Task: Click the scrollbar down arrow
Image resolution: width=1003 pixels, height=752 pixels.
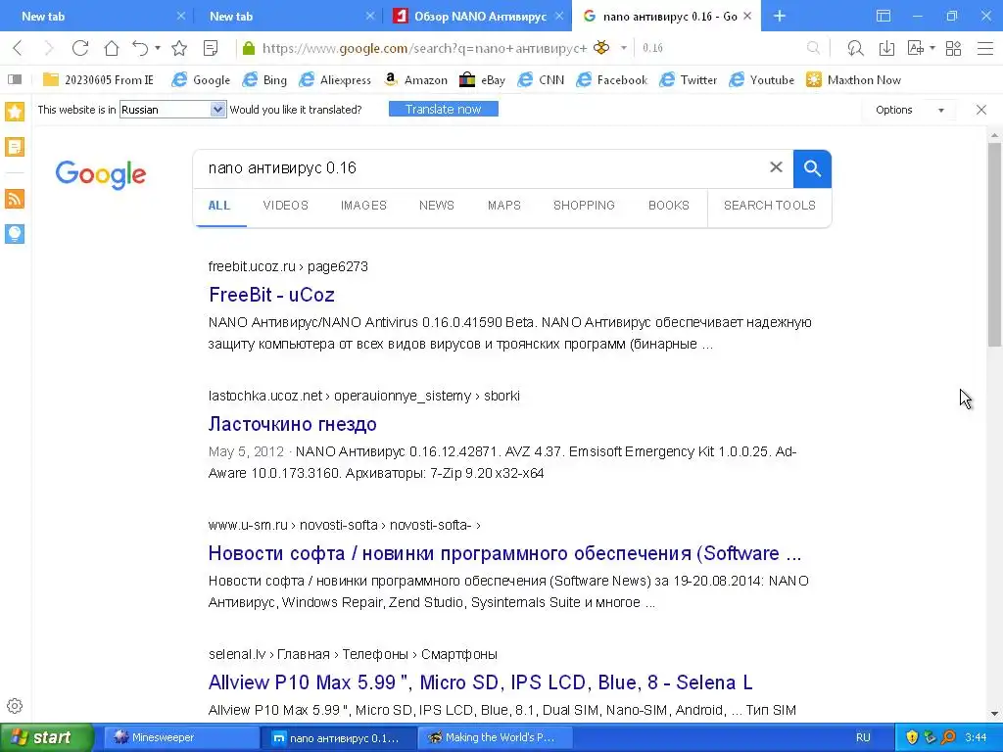Action: tap(994, 713)
